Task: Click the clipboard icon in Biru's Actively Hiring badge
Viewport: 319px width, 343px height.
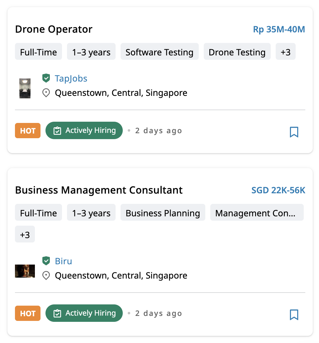Action: tap(57, 313)
